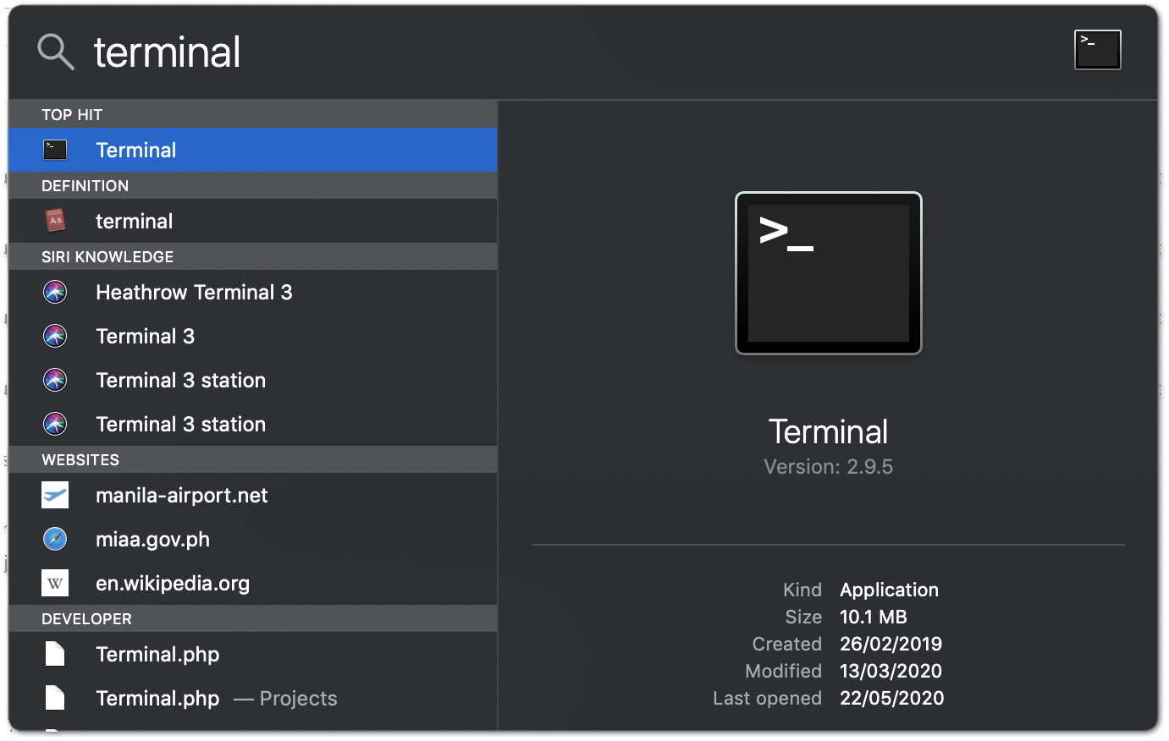The image size is (1169, 741).
Task: Open the dictionary definition of terminal
Action: (x=134, y=221)
